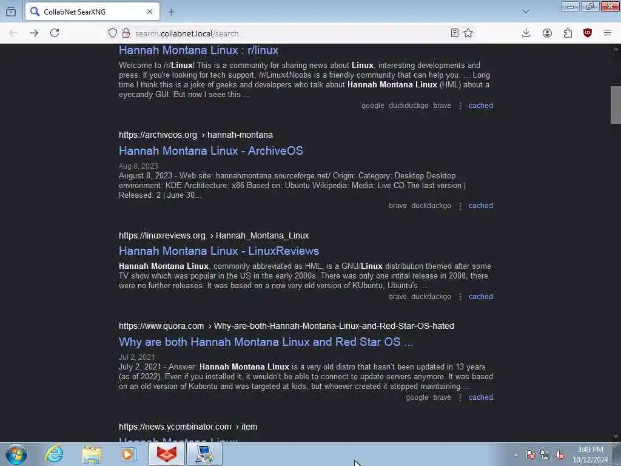Open Hannah Montana Linux - LinuxReviews result
The width and height of the screenshot is (621, 466).
click(218, 251)
